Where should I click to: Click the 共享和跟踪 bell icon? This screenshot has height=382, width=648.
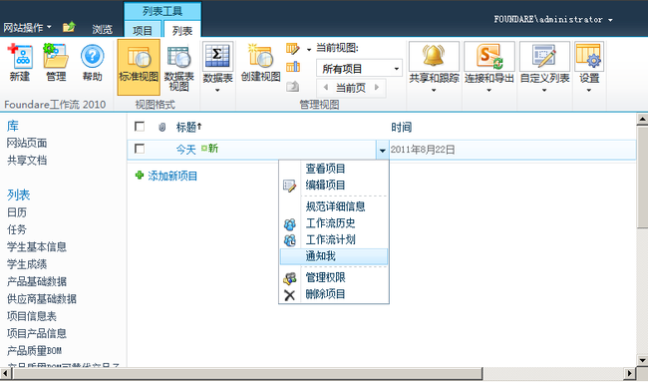tap(434, 56)
